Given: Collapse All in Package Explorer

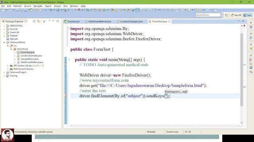Looking at the screenshot, I should pos(34,21).
